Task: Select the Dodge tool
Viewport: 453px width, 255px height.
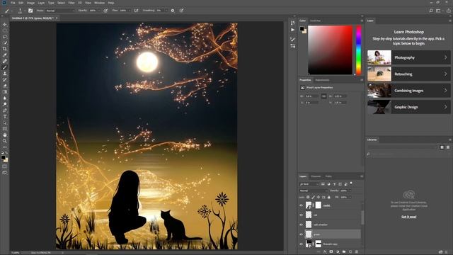Action: coord(5,104)
